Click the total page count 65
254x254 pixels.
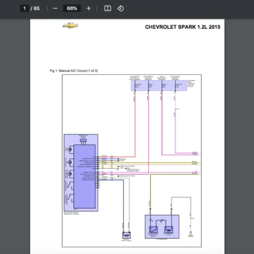pos(37,8)
